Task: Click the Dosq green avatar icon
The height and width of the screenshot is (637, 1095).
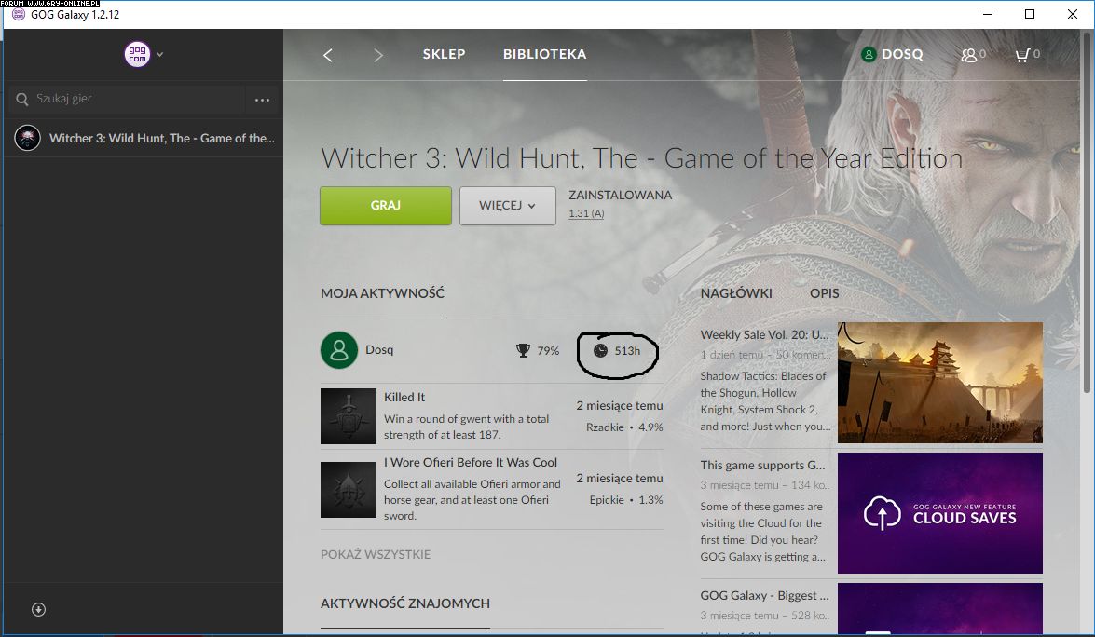Action: (339, 350)
